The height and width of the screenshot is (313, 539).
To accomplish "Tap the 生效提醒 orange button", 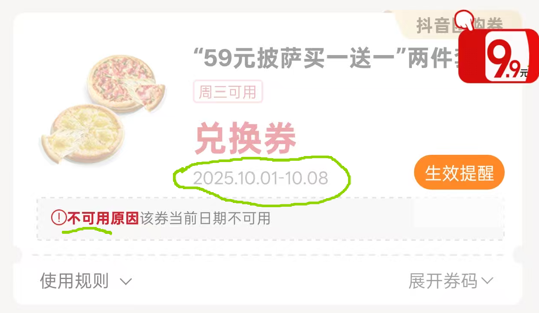I will (x=459, y=172).
